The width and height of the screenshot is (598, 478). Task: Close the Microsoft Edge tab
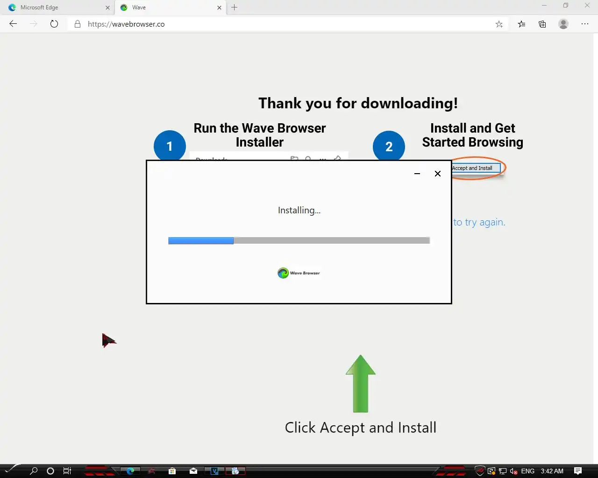point(107,7)
